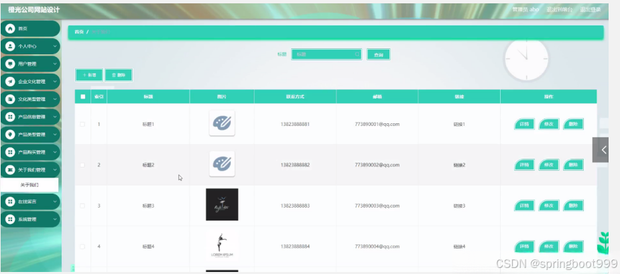Screen dimensions: 620x274
Task: Expand the 产品购买管理 menu chevron
Action: click(54, 152)
